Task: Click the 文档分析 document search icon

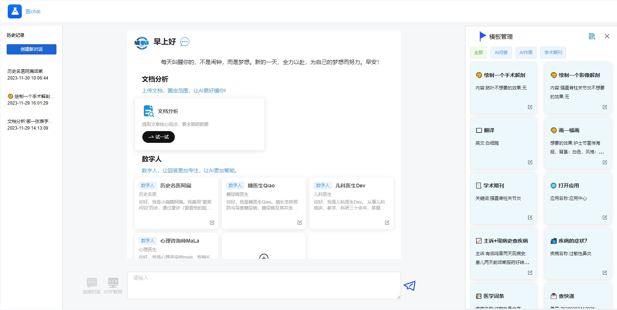Action: (149, 111)
